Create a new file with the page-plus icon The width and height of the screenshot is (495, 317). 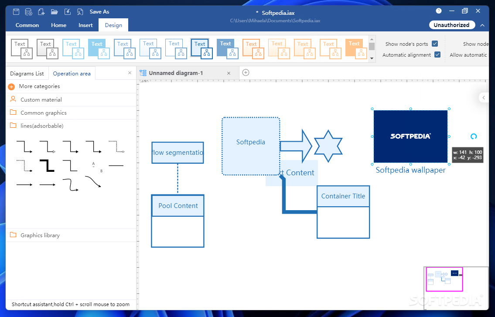coord(41,12)
